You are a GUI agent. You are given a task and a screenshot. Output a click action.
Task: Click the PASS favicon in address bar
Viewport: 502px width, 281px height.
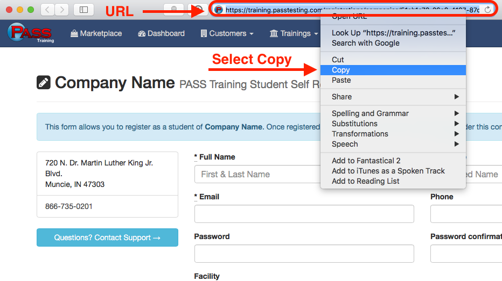(219, 10)
